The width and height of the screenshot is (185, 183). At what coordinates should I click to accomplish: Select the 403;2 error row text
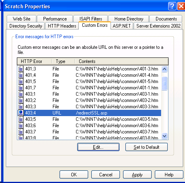pyautogui.click(x=31, y=100)
